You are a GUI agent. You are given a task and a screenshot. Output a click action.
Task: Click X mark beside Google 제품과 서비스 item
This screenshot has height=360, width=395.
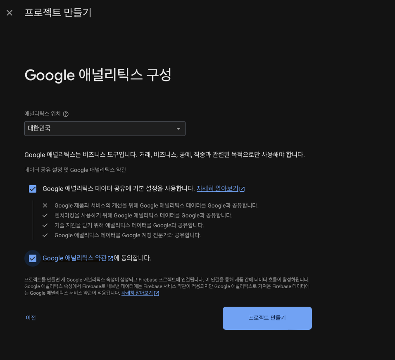click(x=45, y=205)
